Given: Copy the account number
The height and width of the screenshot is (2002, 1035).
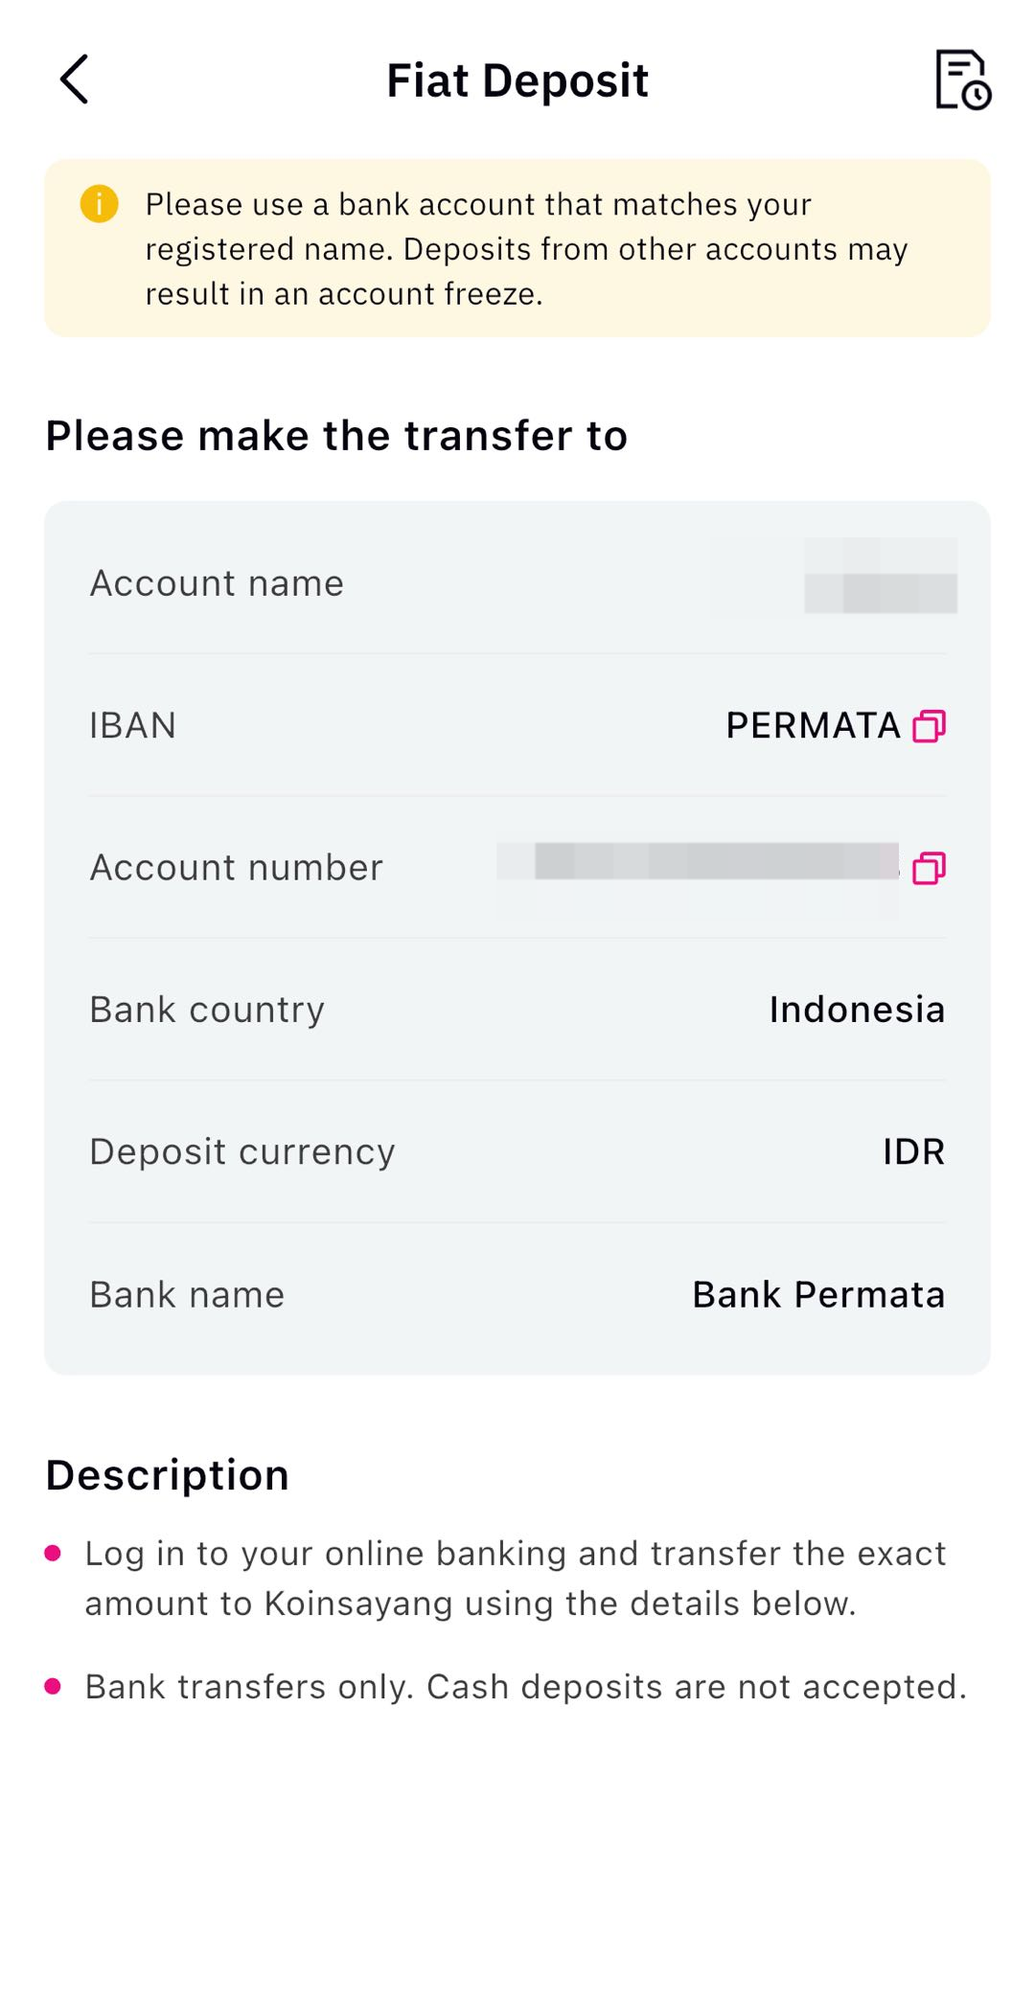Looking at the screenshot, I should [929, 868].
